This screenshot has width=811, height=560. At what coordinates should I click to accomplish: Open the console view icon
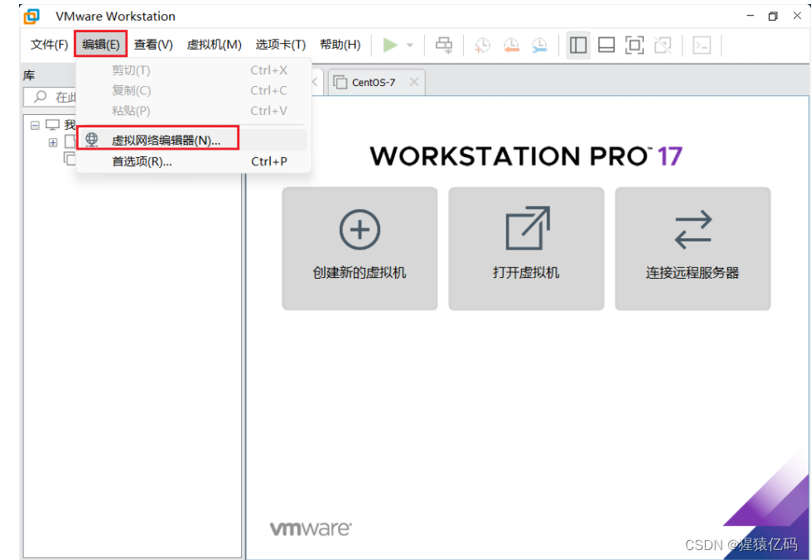coord(702,45)
